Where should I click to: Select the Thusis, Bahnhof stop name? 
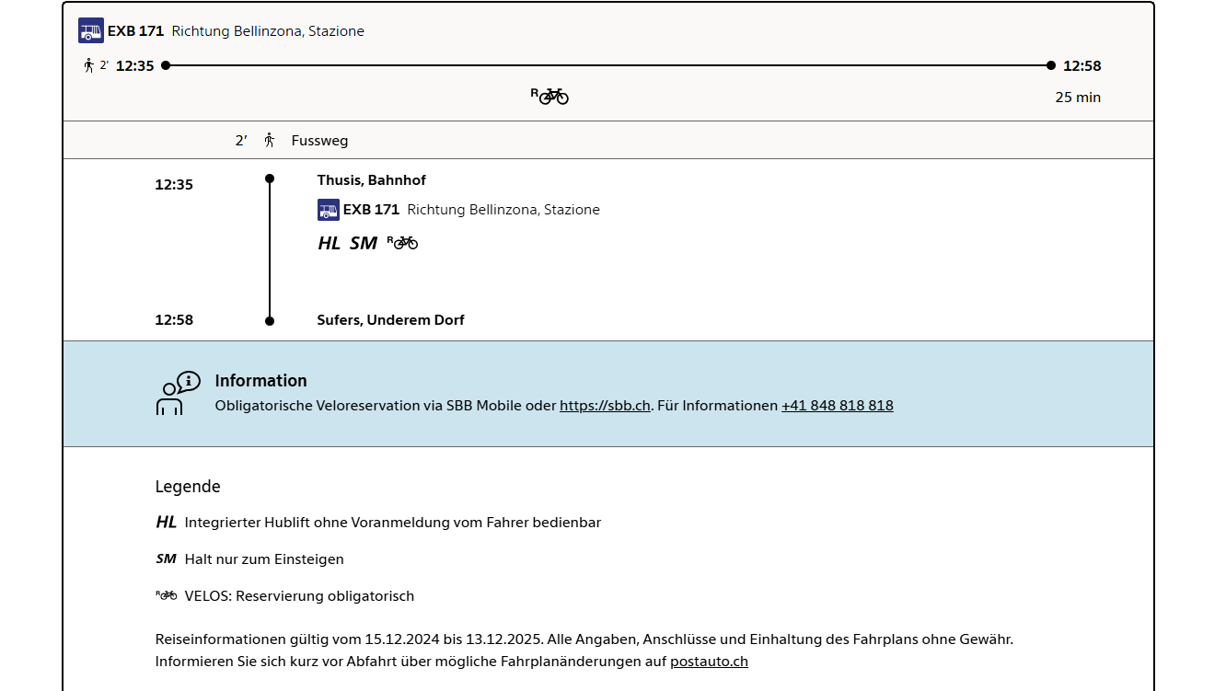(x=371, y=180)
